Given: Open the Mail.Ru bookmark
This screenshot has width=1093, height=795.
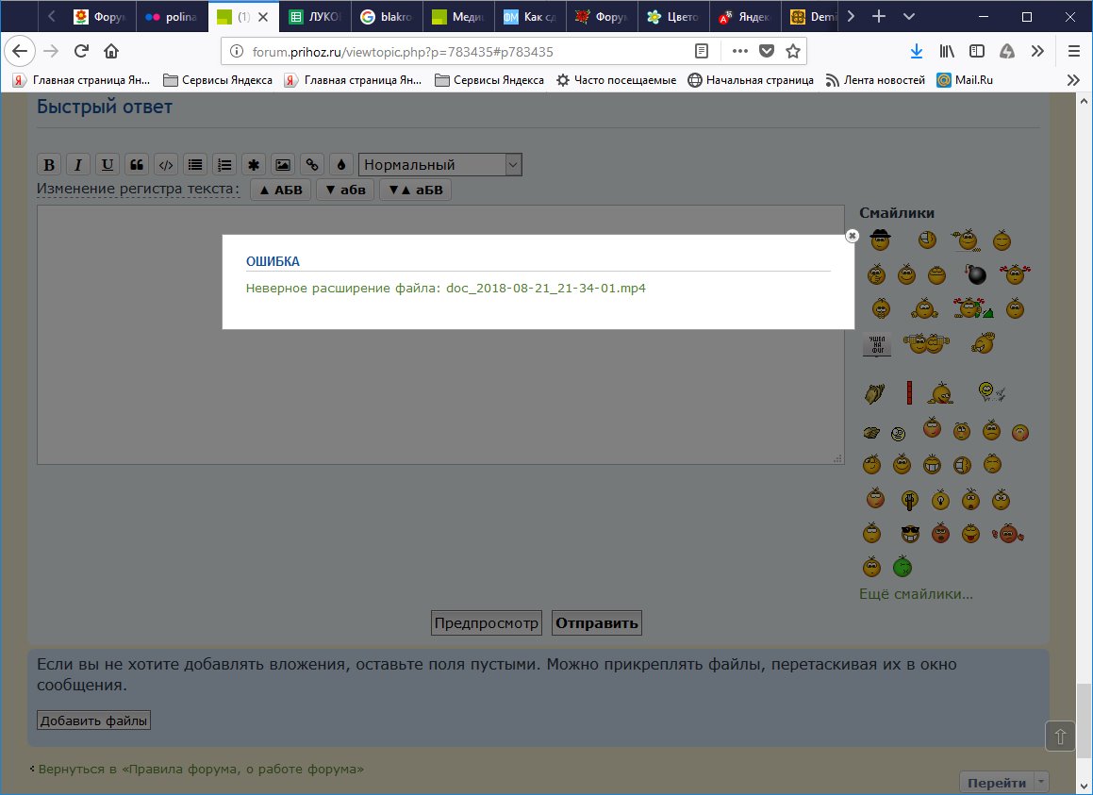Looking at the screenshot, I should click(966, 80).
